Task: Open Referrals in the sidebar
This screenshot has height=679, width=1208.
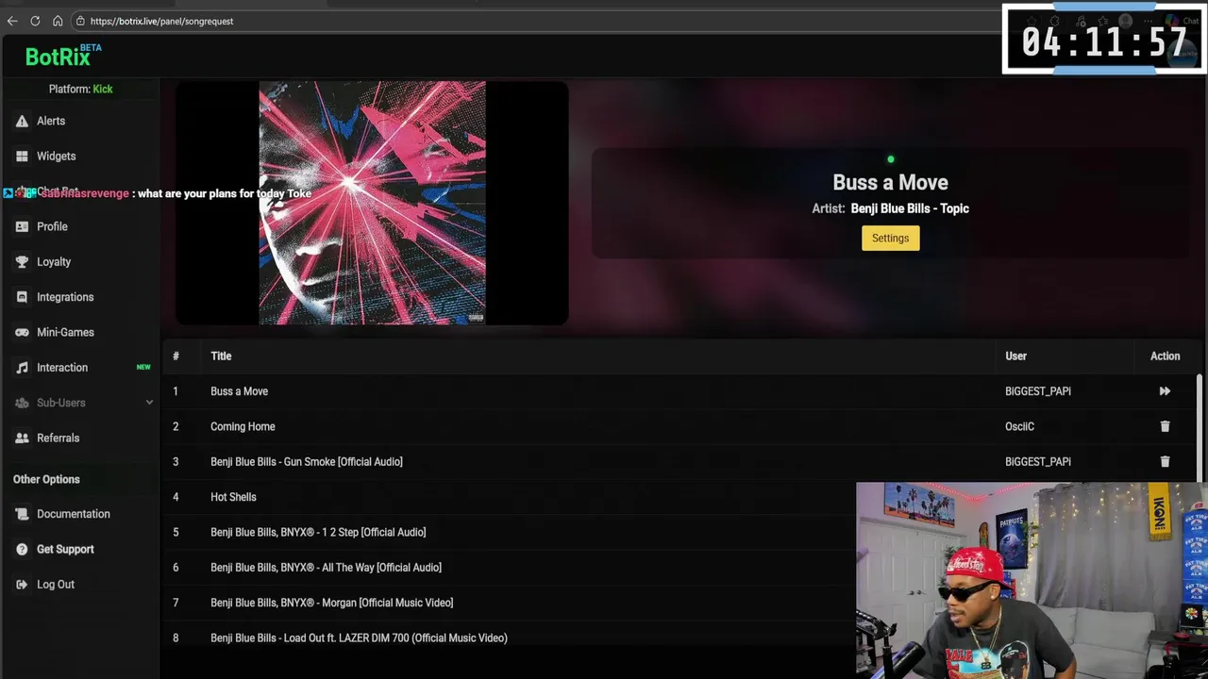Action: pos(58,439)
